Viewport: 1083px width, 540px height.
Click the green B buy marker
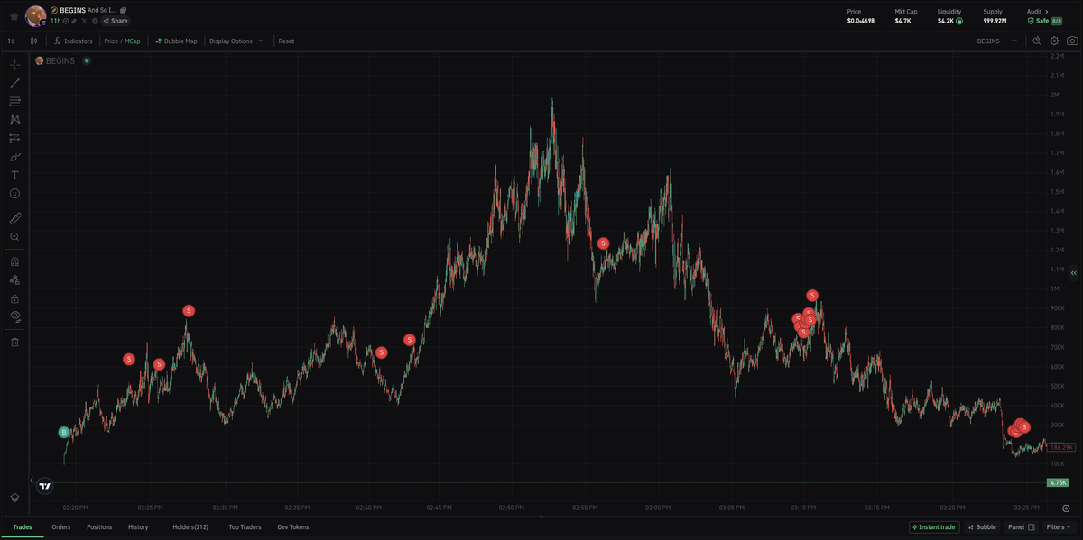[x=63, y=433]
